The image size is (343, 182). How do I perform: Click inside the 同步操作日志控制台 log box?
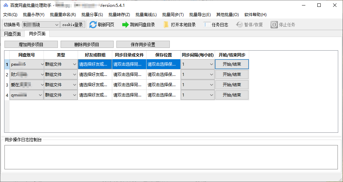[171, 157]
